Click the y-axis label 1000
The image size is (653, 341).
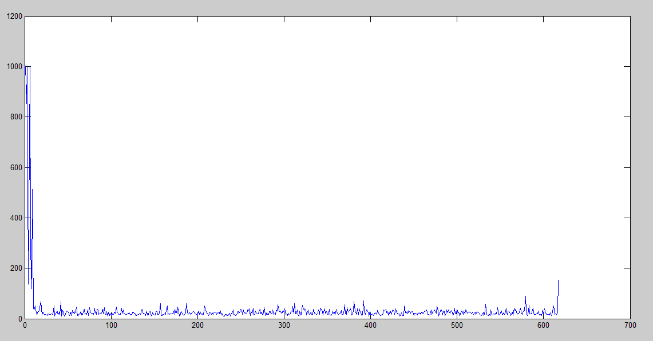[14, 66]
